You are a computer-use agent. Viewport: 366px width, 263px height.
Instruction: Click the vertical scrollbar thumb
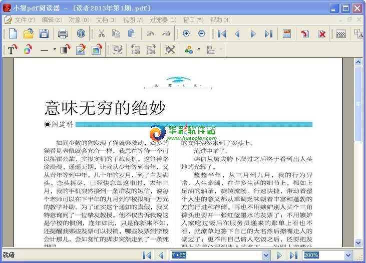pyautogui.click(x=358, y=104)
